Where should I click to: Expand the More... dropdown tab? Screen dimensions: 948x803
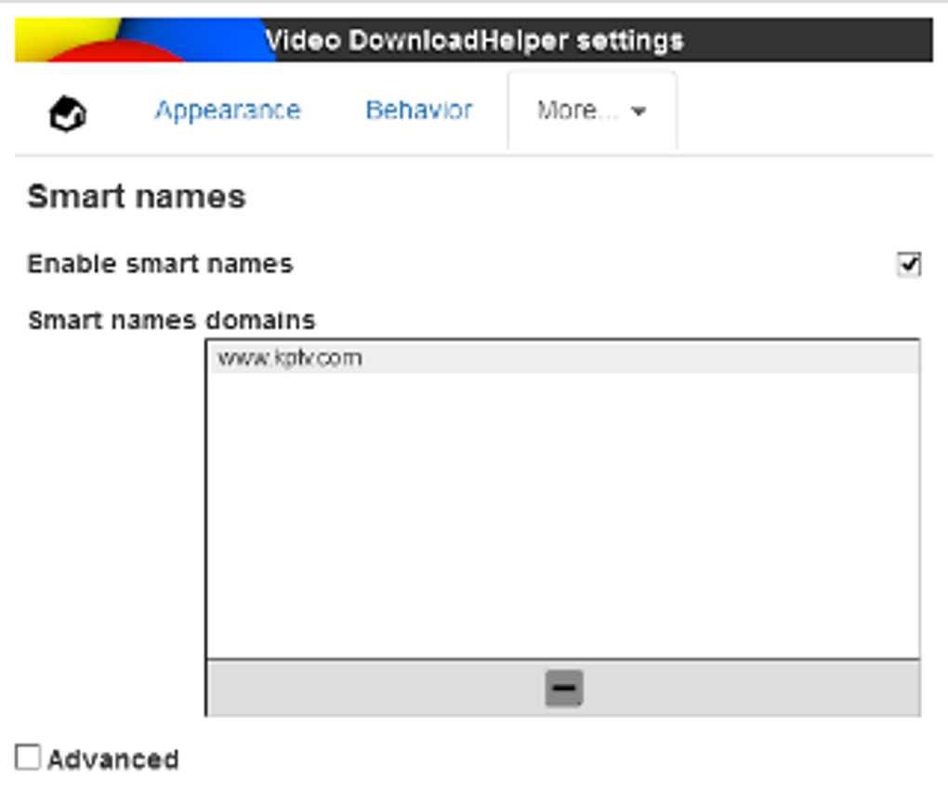click(x=592, y=111)
